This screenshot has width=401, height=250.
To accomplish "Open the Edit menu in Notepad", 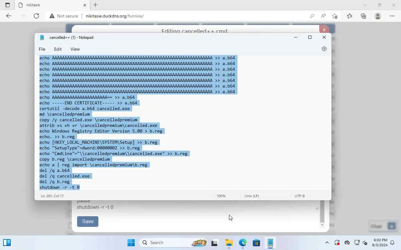I will [58, 49].
